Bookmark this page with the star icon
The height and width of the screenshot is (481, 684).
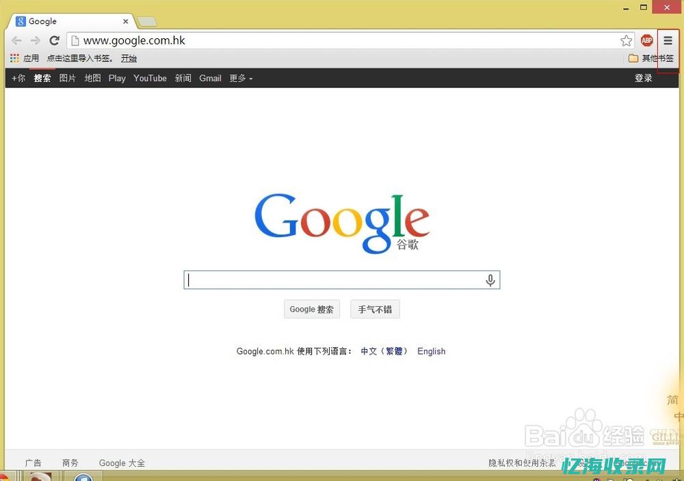tap(626, 40)
